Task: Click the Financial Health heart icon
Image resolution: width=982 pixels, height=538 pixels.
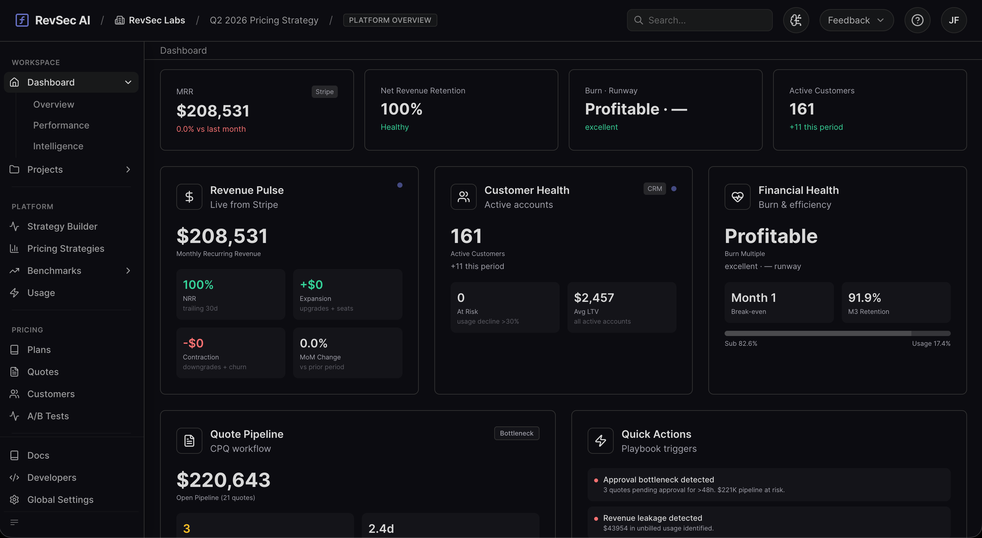Action: [x=737, y=196]
